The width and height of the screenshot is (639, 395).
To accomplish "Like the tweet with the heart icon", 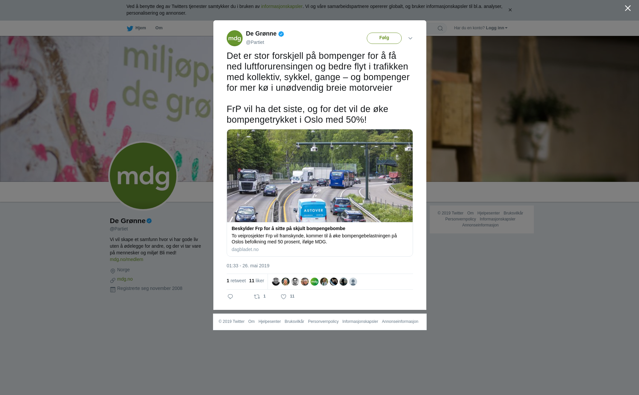I will pos(284,297).
